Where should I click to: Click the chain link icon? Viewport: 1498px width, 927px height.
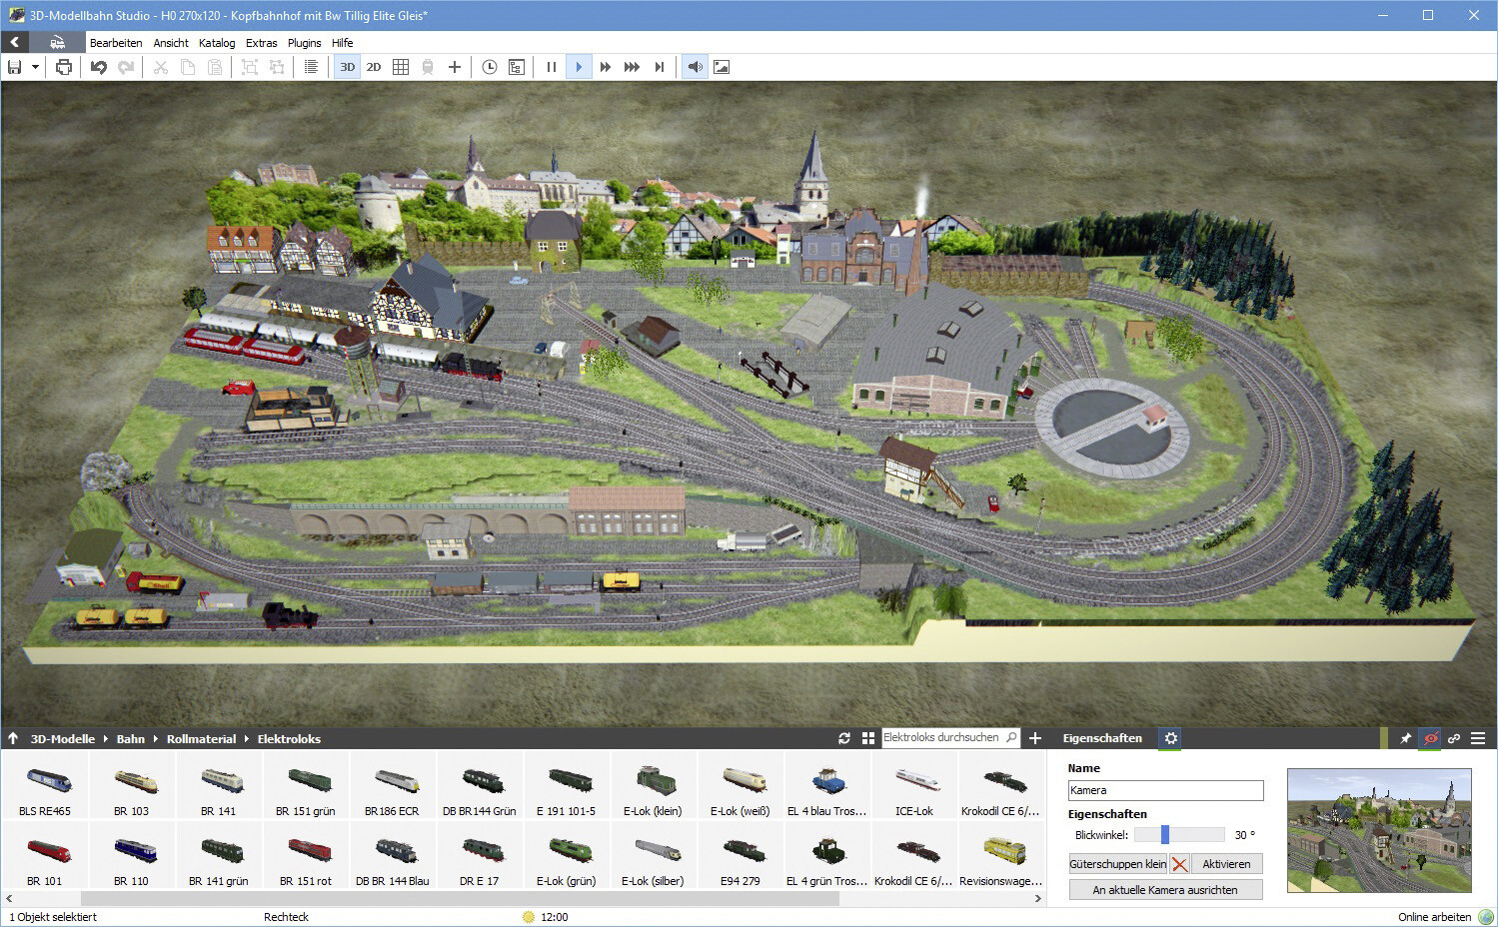[x=1454, y=738]
